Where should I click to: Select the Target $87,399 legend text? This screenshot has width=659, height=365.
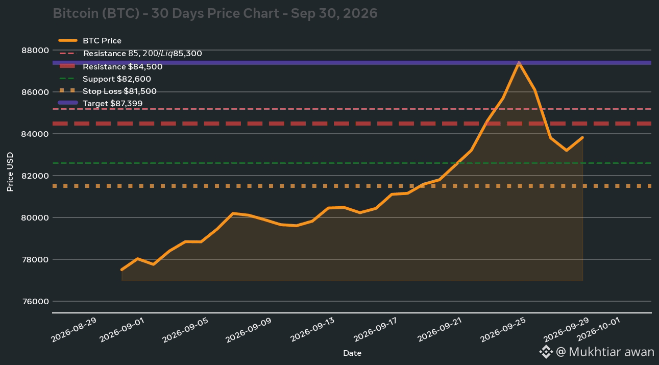click(x=112, y=104)
